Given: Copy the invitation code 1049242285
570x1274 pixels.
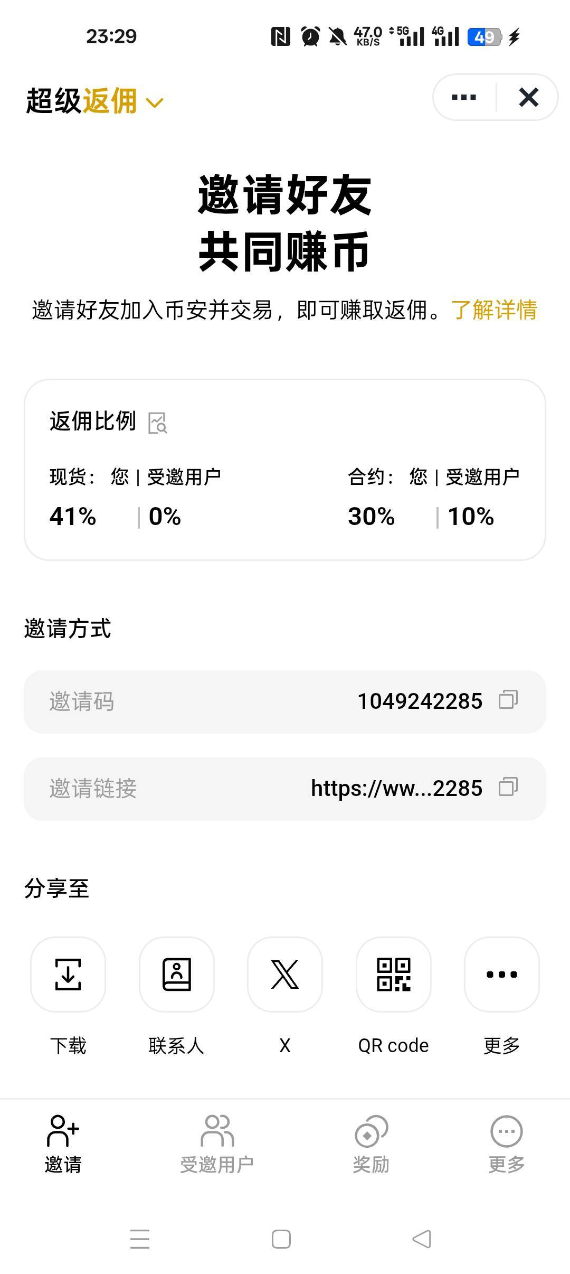Looking at the screenshot, I should click(x=508, y=700).
